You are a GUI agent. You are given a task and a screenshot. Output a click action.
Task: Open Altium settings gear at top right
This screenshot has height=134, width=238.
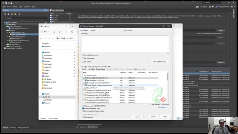(x=213, y=7)
